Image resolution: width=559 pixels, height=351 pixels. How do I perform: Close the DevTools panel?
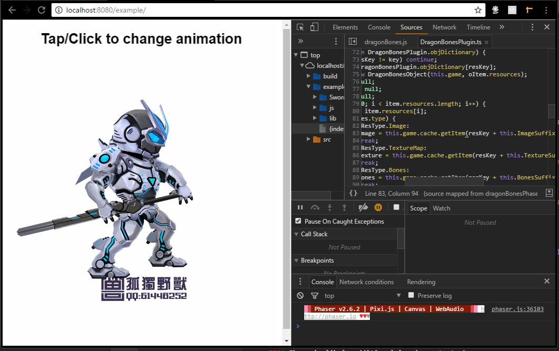coord(547,27)
